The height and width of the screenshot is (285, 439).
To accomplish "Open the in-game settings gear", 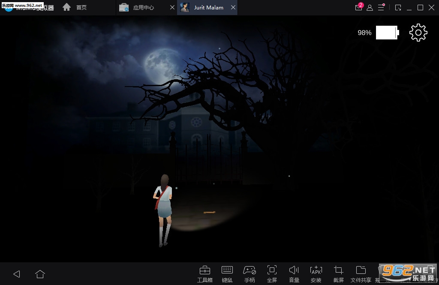I will (x=418, y=33).
